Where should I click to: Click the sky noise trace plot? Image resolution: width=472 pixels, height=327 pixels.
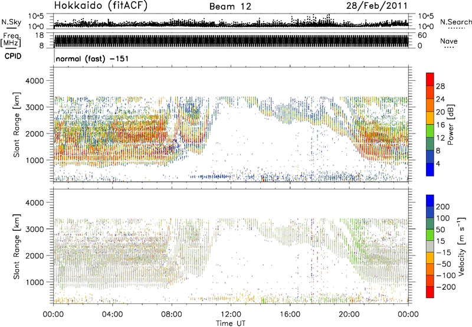(231, 21)
